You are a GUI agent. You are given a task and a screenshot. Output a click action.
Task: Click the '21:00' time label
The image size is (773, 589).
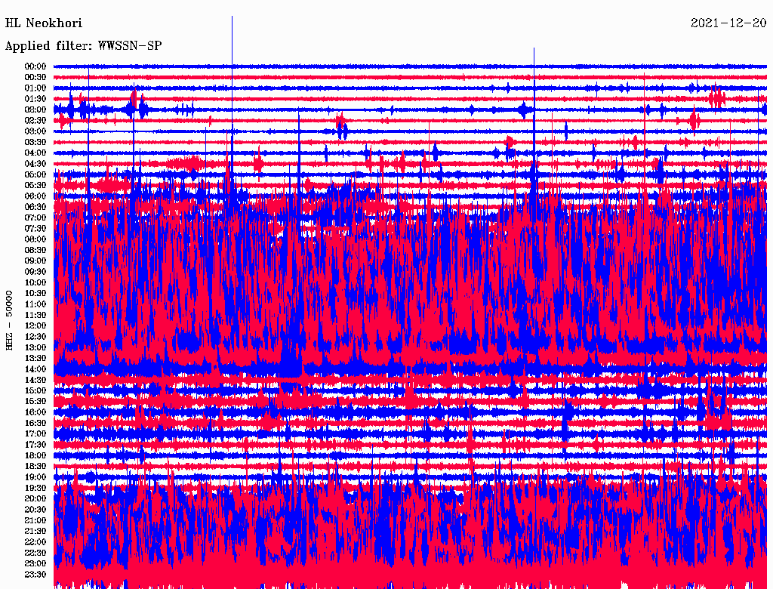35,521
